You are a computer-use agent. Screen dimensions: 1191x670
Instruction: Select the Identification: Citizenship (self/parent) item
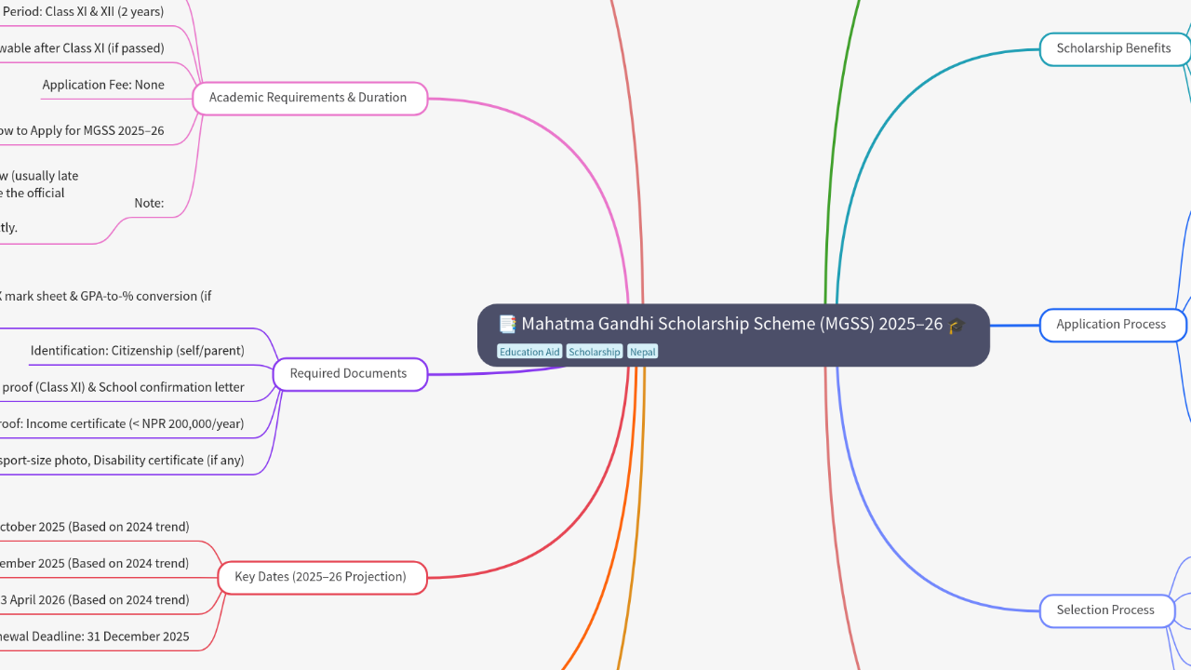(x=138, y=351)
